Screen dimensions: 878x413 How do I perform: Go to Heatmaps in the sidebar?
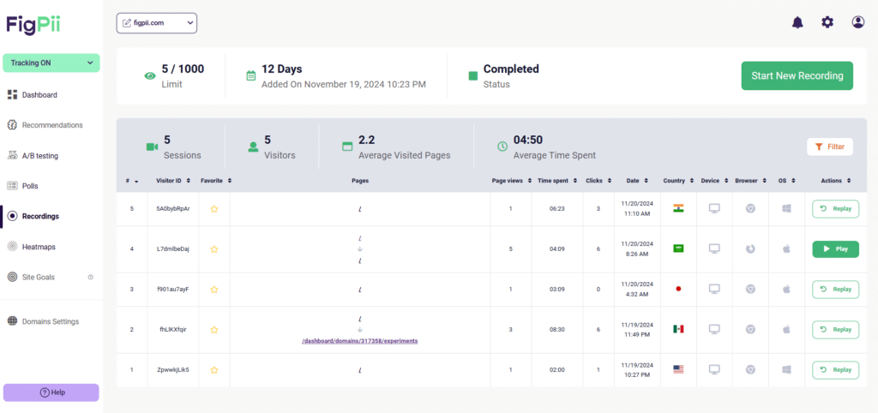[x=39, y=247]
